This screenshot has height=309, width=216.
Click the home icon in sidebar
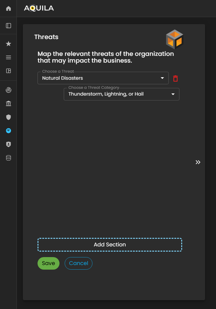(x=9, y=9)
